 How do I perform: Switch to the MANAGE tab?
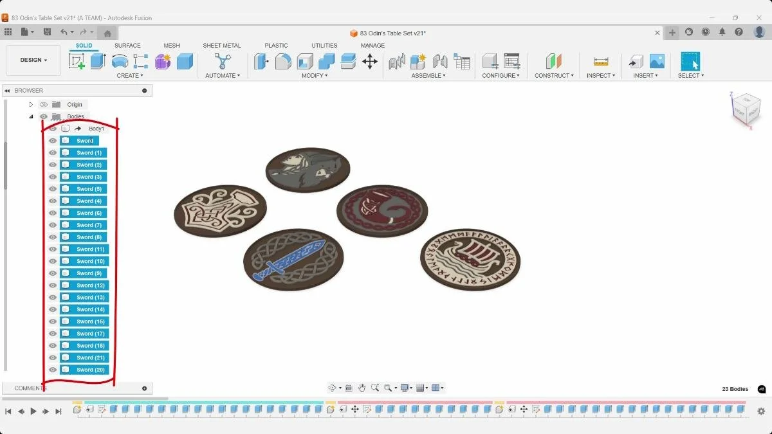pos(372,46)
